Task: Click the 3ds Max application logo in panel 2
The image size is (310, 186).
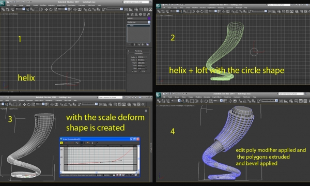Action: [159, 6]
